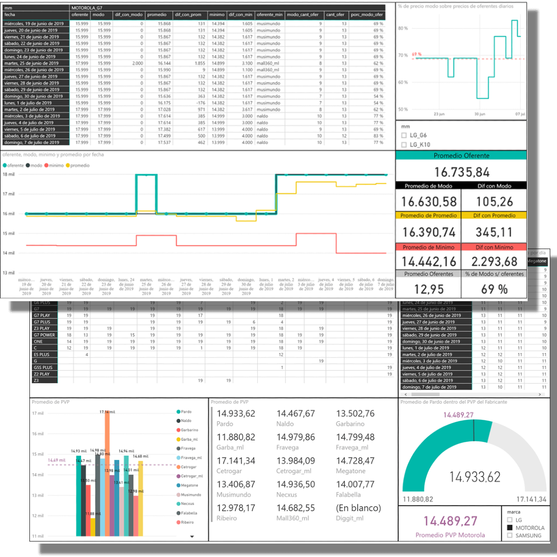Image resolution: width=557 pixels, height=557 pixels.
Task: Check the LG_G6 slicer checkbox
Action: click(404, 135)
